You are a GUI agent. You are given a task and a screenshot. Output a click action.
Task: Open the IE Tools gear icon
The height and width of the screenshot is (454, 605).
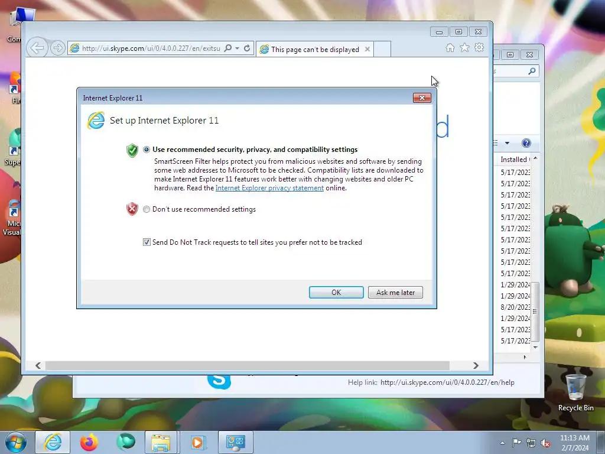(479, 47)
